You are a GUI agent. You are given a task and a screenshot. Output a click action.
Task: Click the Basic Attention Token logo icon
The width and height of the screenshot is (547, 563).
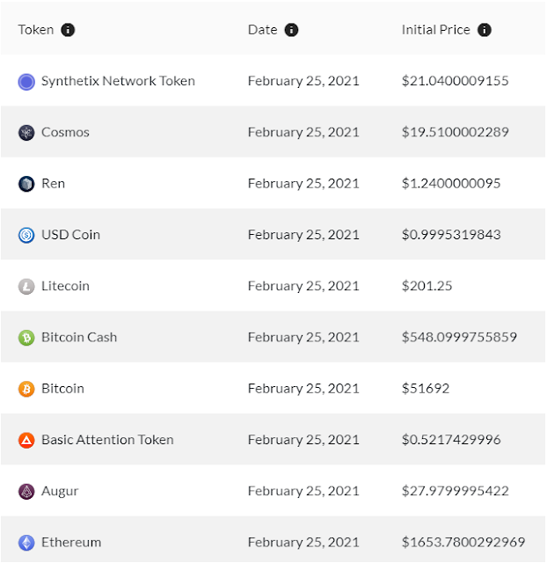(x=26, y=440)
